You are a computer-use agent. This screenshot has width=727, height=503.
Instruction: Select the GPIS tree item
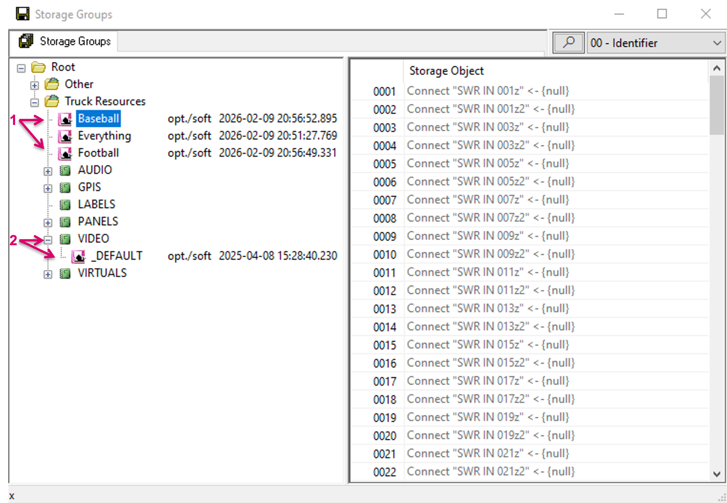pos(89,187)
